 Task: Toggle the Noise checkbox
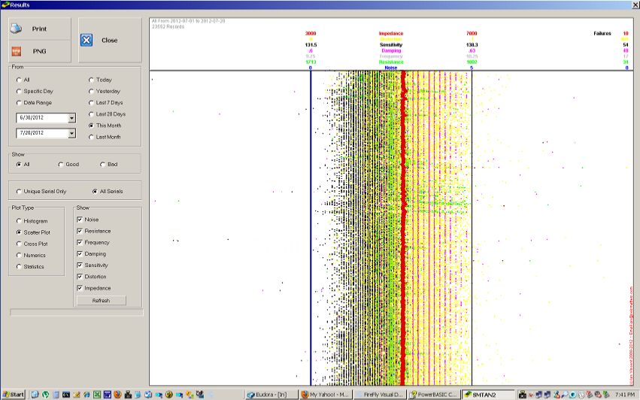pyautogui.click(x=80, y=220)
